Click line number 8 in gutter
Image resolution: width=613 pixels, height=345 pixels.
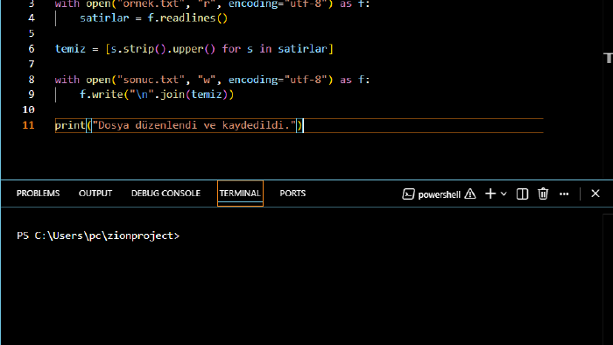(x=32, y=80)
